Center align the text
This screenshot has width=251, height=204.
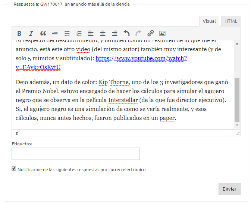point(103,33)
